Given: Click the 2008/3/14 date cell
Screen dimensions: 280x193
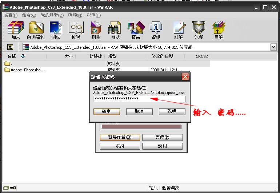Looking at the screenshot, I should click(x=166, y=70).
